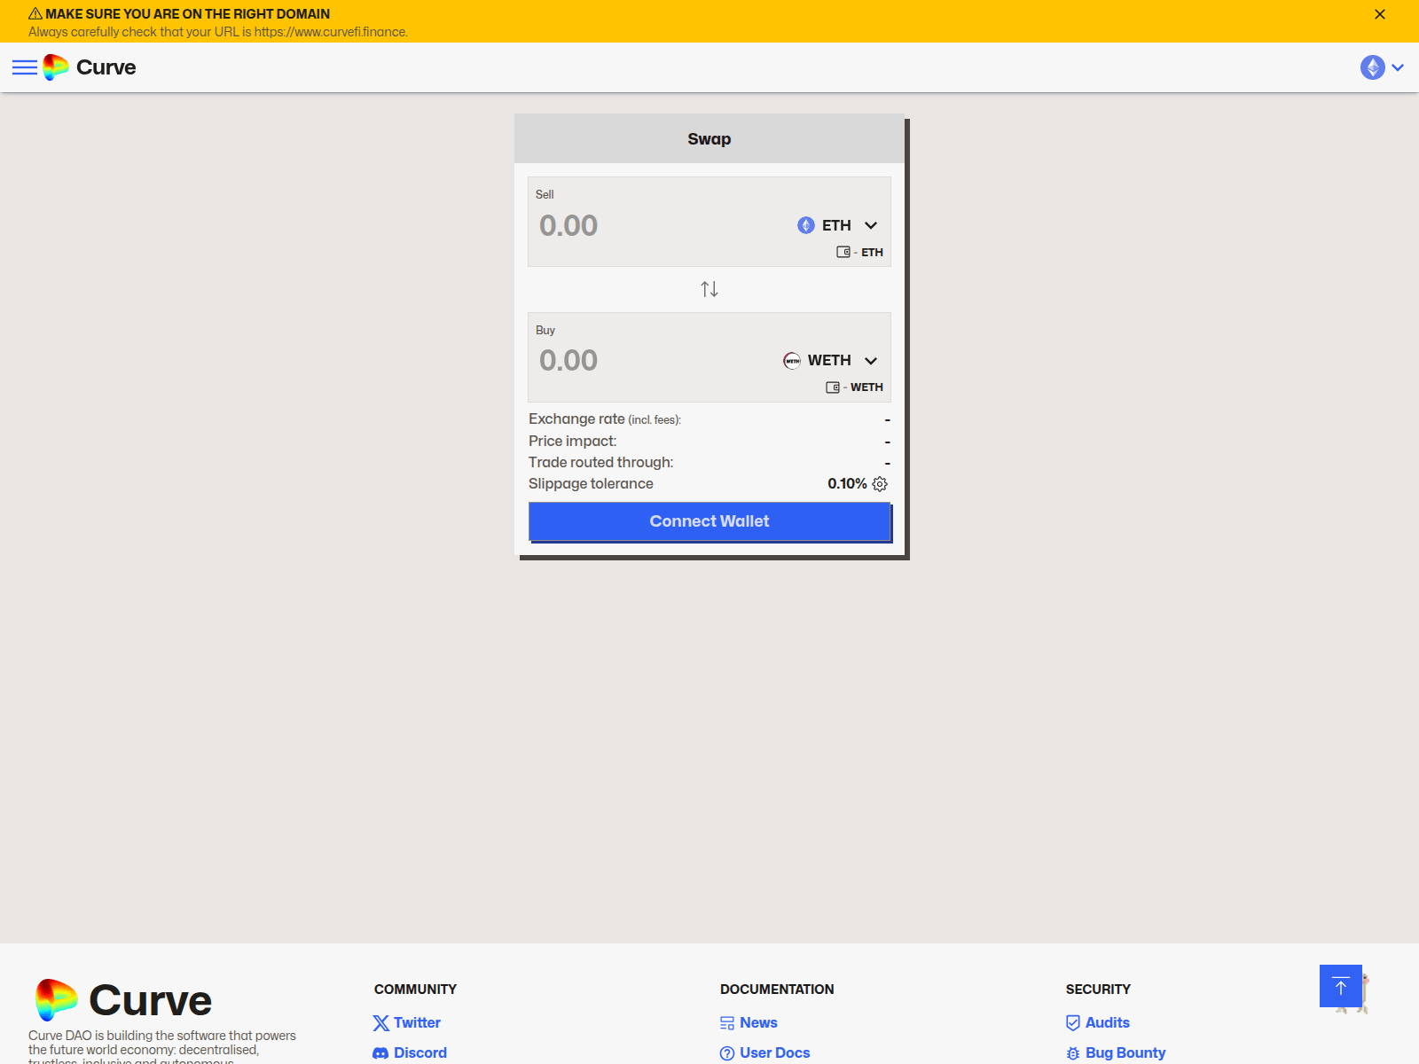1419x1064 pixels.
Task: Click the Bug Bounty bug icon
Action: 1073,1053
